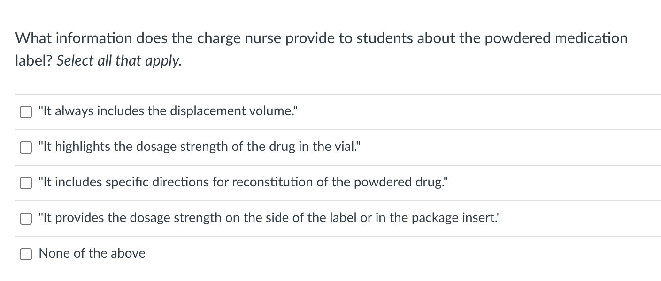Click 'powdered medication' in the question heading
The image size is (661, 281).
click(x=556, y=38)
